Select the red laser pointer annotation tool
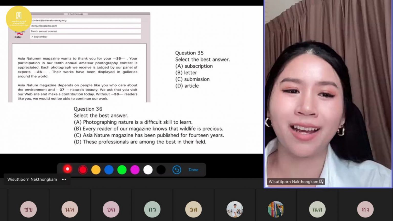The image size is (393, 221). (68, 169)
